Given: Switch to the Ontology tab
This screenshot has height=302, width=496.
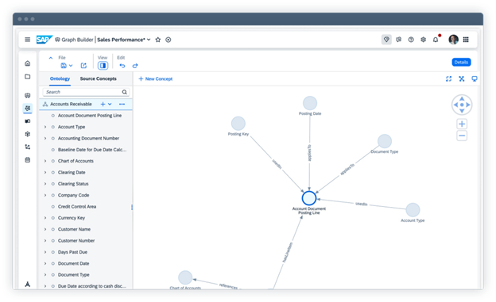Looking at the screenshot, I should (x=60, y=78).
